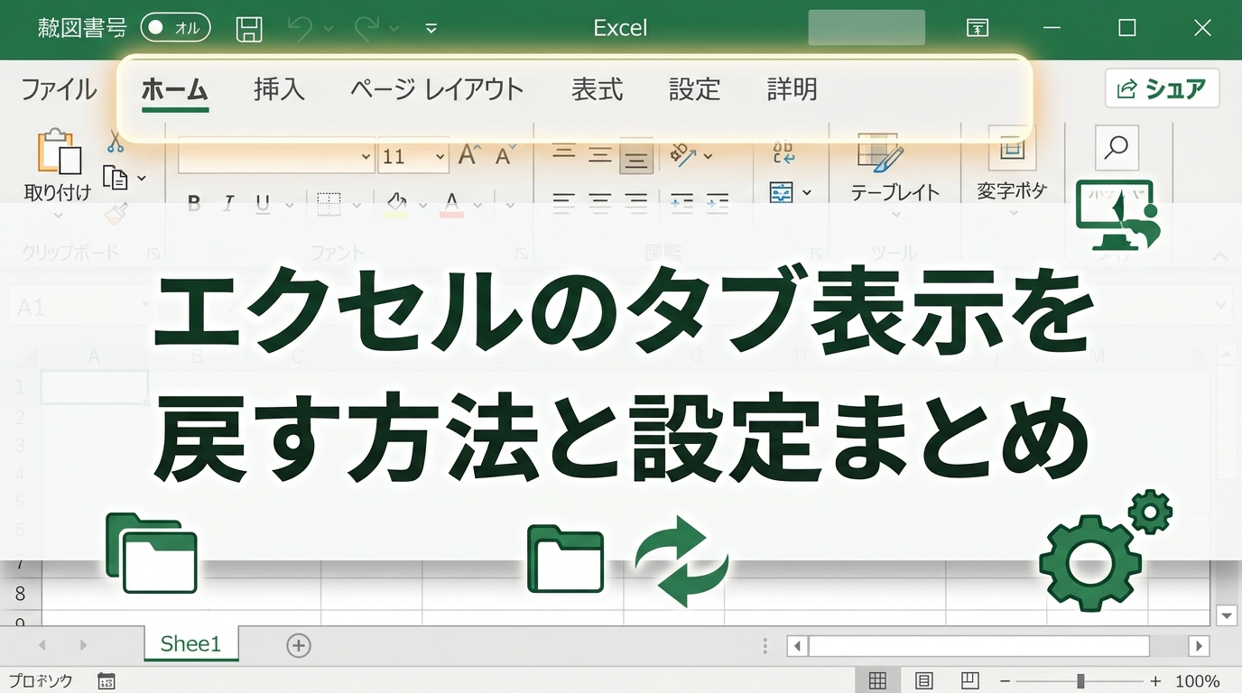1242x693 pixels.
Task: Select Normal grid view icon
Action: tap(877, 680)
